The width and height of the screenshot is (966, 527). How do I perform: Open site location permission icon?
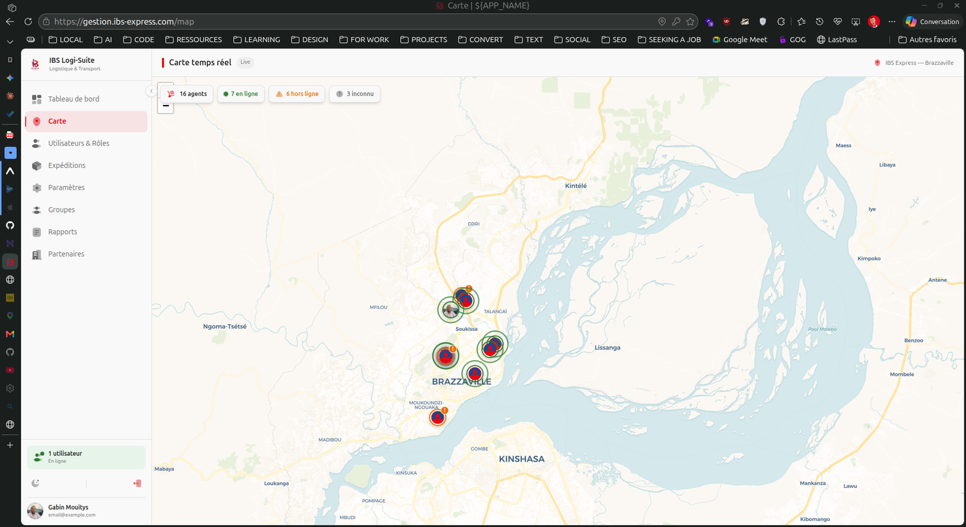662,22
